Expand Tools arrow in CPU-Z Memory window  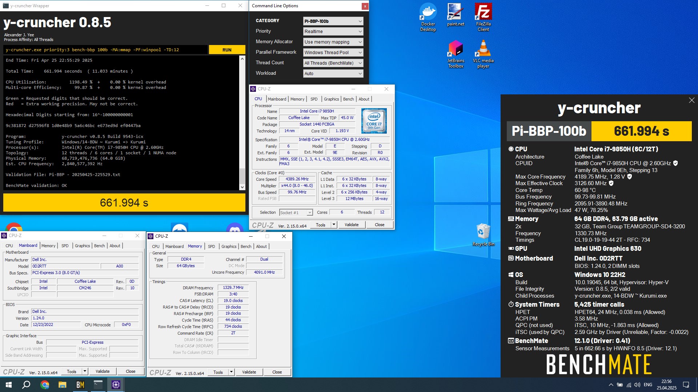tap(231, 372)
